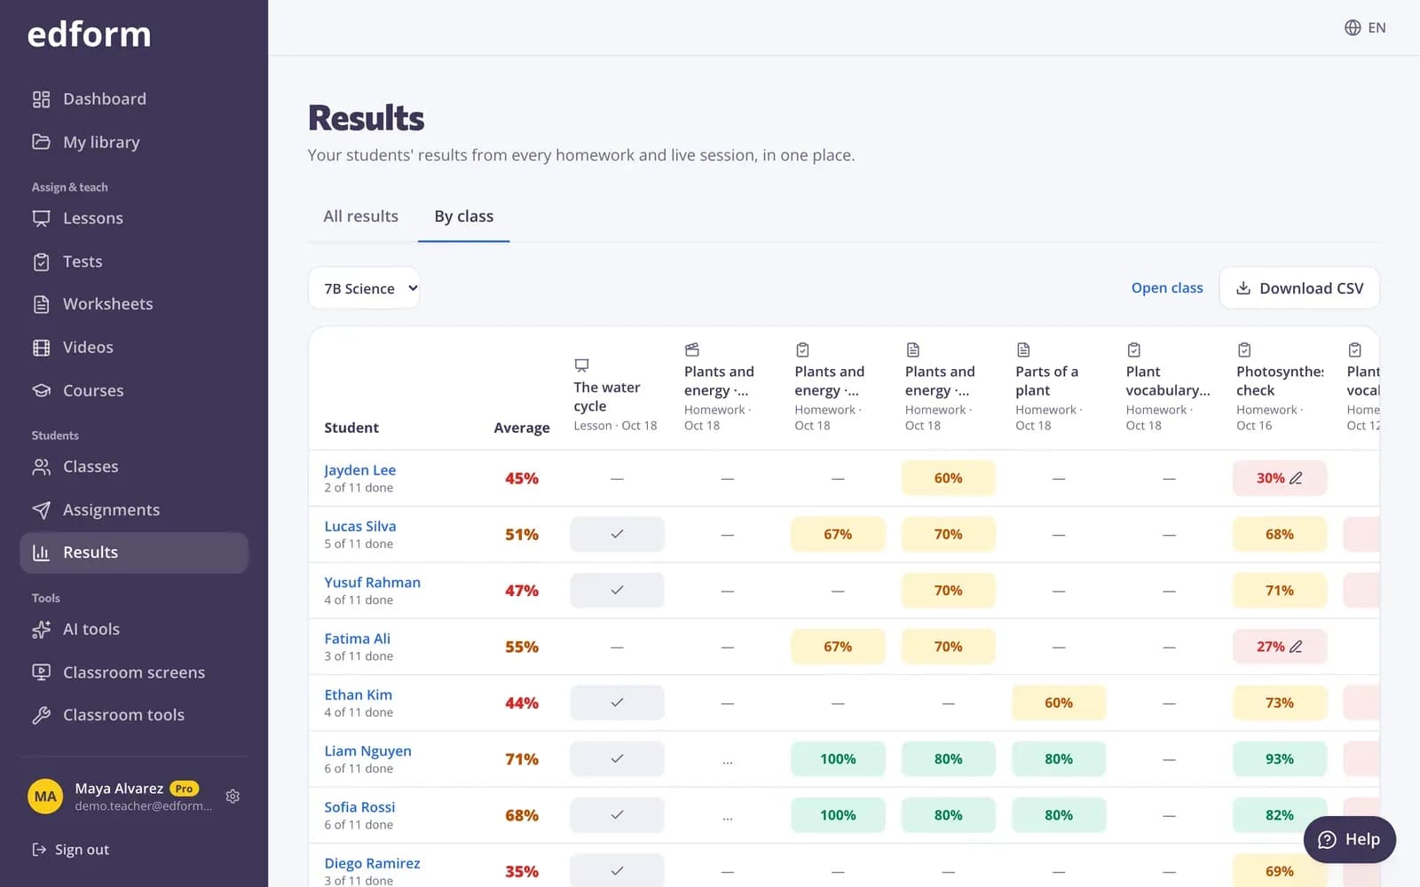Screen dimensions: 1420x887
Task: Open Dashboard from the sidebar
Action: (134, 99)
